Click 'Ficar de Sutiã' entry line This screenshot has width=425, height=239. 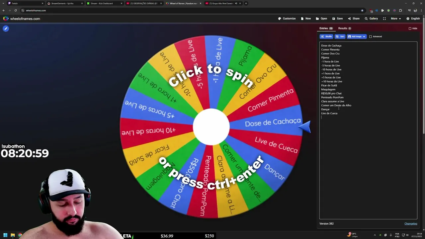[329, 85]
